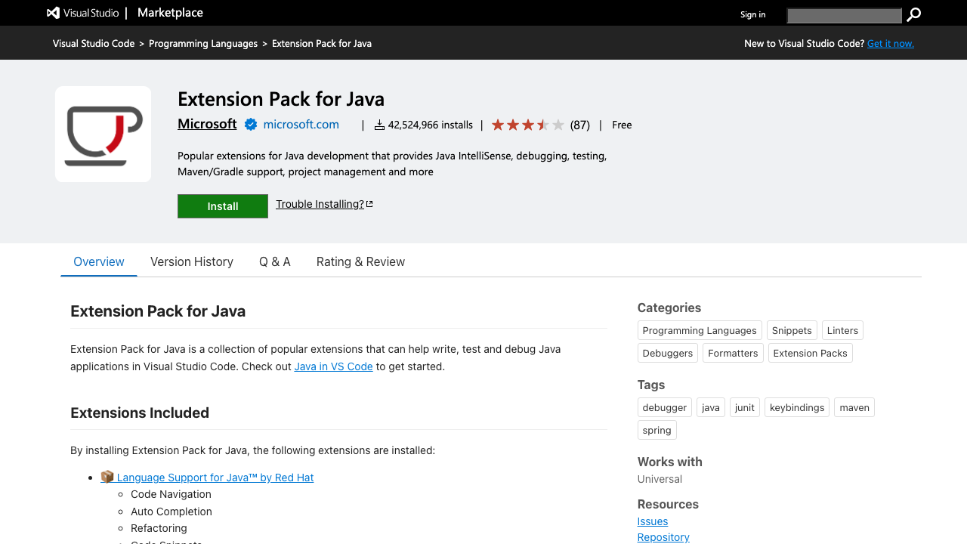Click the star rating icons
Viewport: 967px width, 544px height.
tap(528, 125)
